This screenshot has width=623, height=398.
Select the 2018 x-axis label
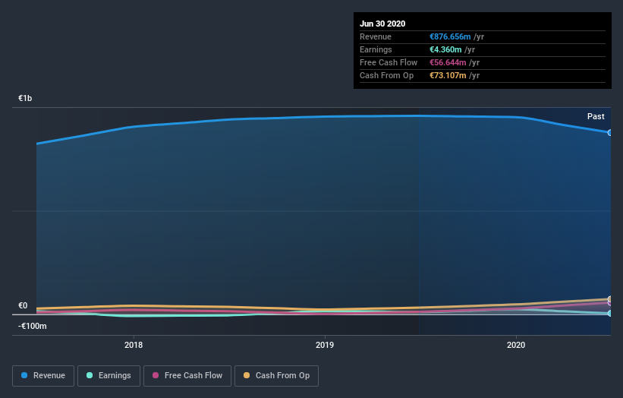[x=134, y=345]
